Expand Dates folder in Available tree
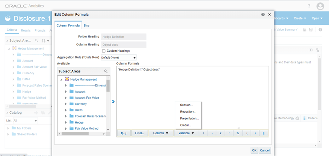Image resolution: width=329 pixels, height=156 pixels. point(66,110)
